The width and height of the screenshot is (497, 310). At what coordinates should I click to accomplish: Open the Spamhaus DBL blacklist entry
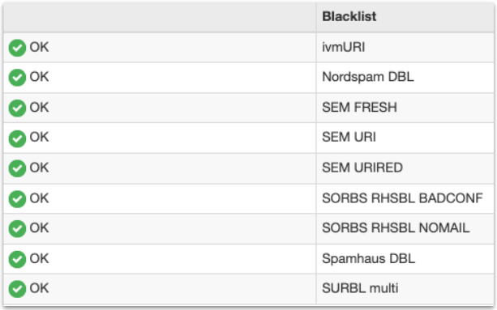368,258
